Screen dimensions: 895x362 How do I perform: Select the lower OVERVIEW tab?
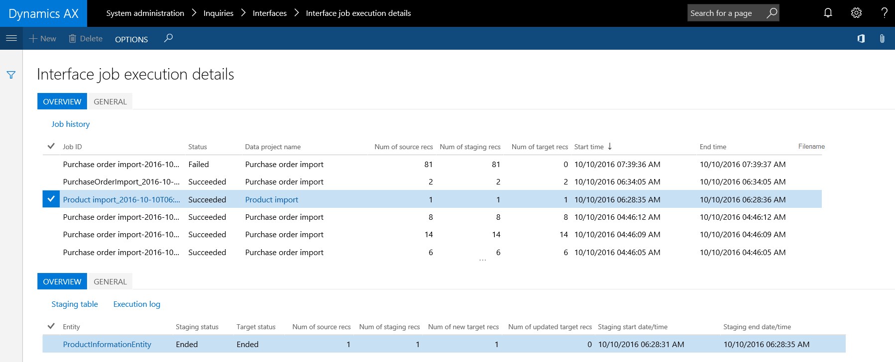click(x=62, y=281)
